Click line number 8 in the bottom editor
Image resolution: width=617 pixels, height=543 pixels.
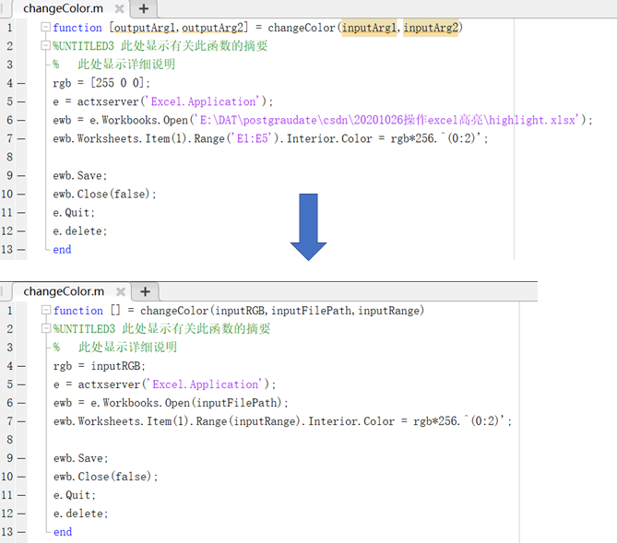click(9, 440)
